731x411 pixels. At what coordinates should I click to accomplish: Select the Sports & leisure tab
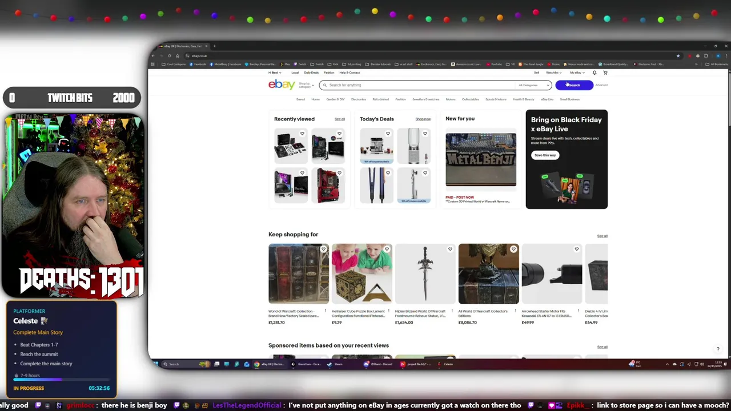coord(496,99)
